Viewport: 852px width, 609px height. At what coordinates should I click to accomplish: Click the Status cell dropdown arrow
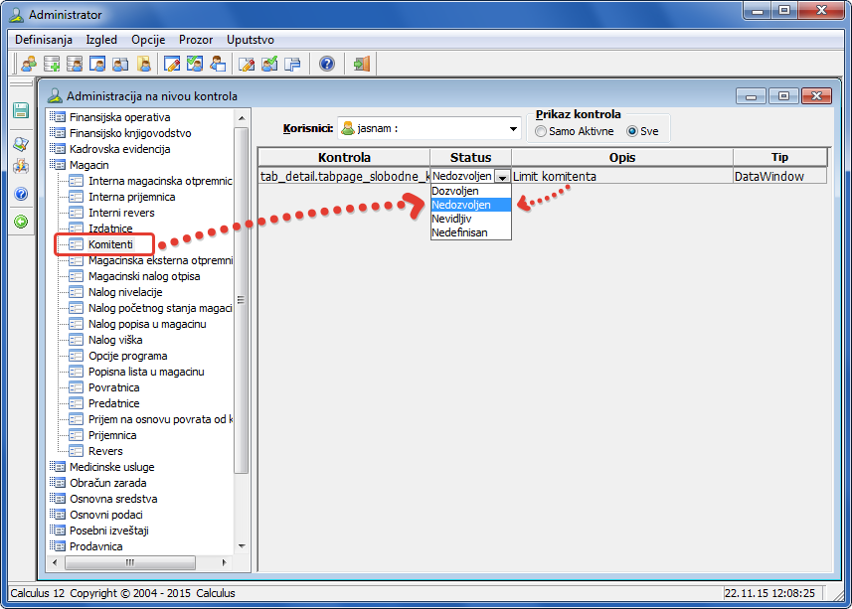(503, 177)
